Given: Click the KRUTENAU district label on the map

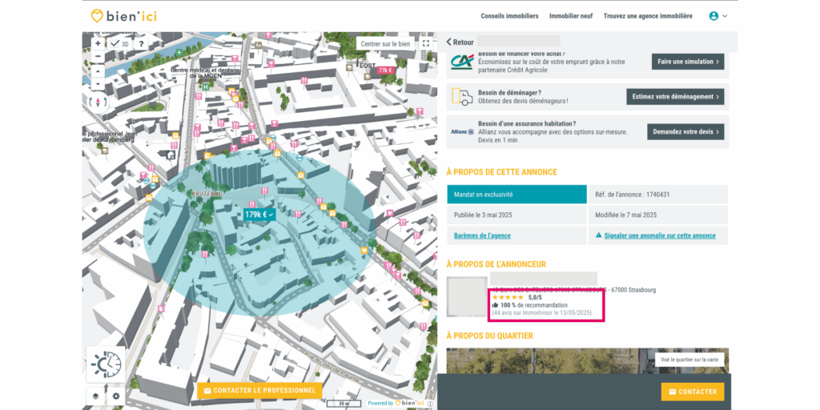Looking at the screenshot, I should [x=207, y=194].
